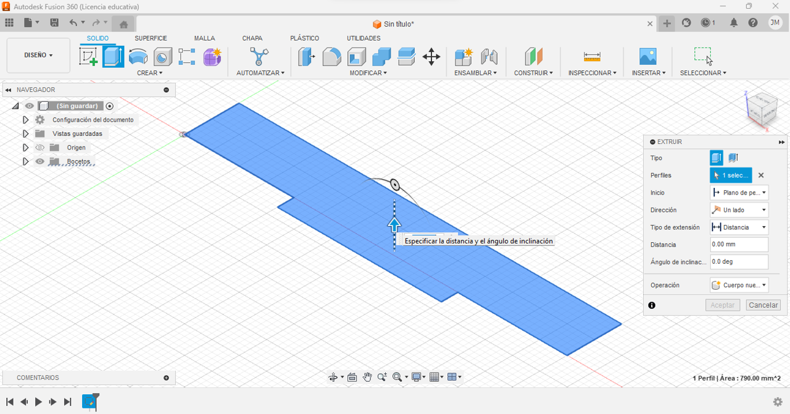Image resolution: width=790 pixels, height=414 pixels.
Task: Open the Inicio dropdown Plano de perfil
Action: (739, 193)
